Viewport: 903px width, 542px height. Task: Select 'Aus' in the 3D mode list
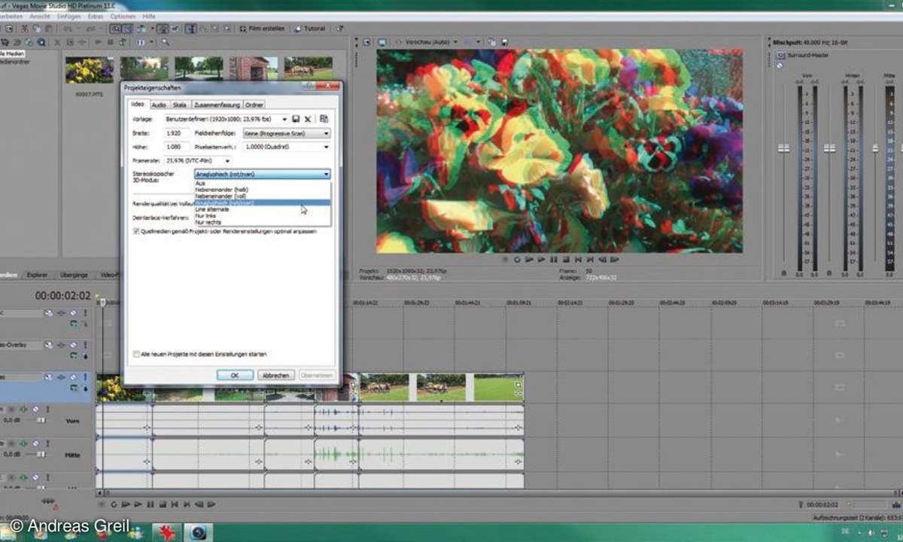click(262, 183)
